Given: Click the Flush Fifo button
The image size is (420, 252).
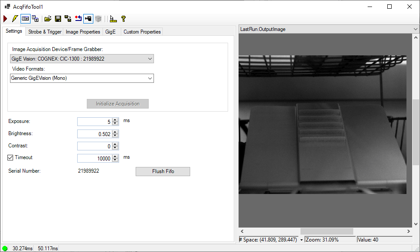Looking at the screenshot, I should 163,171.
